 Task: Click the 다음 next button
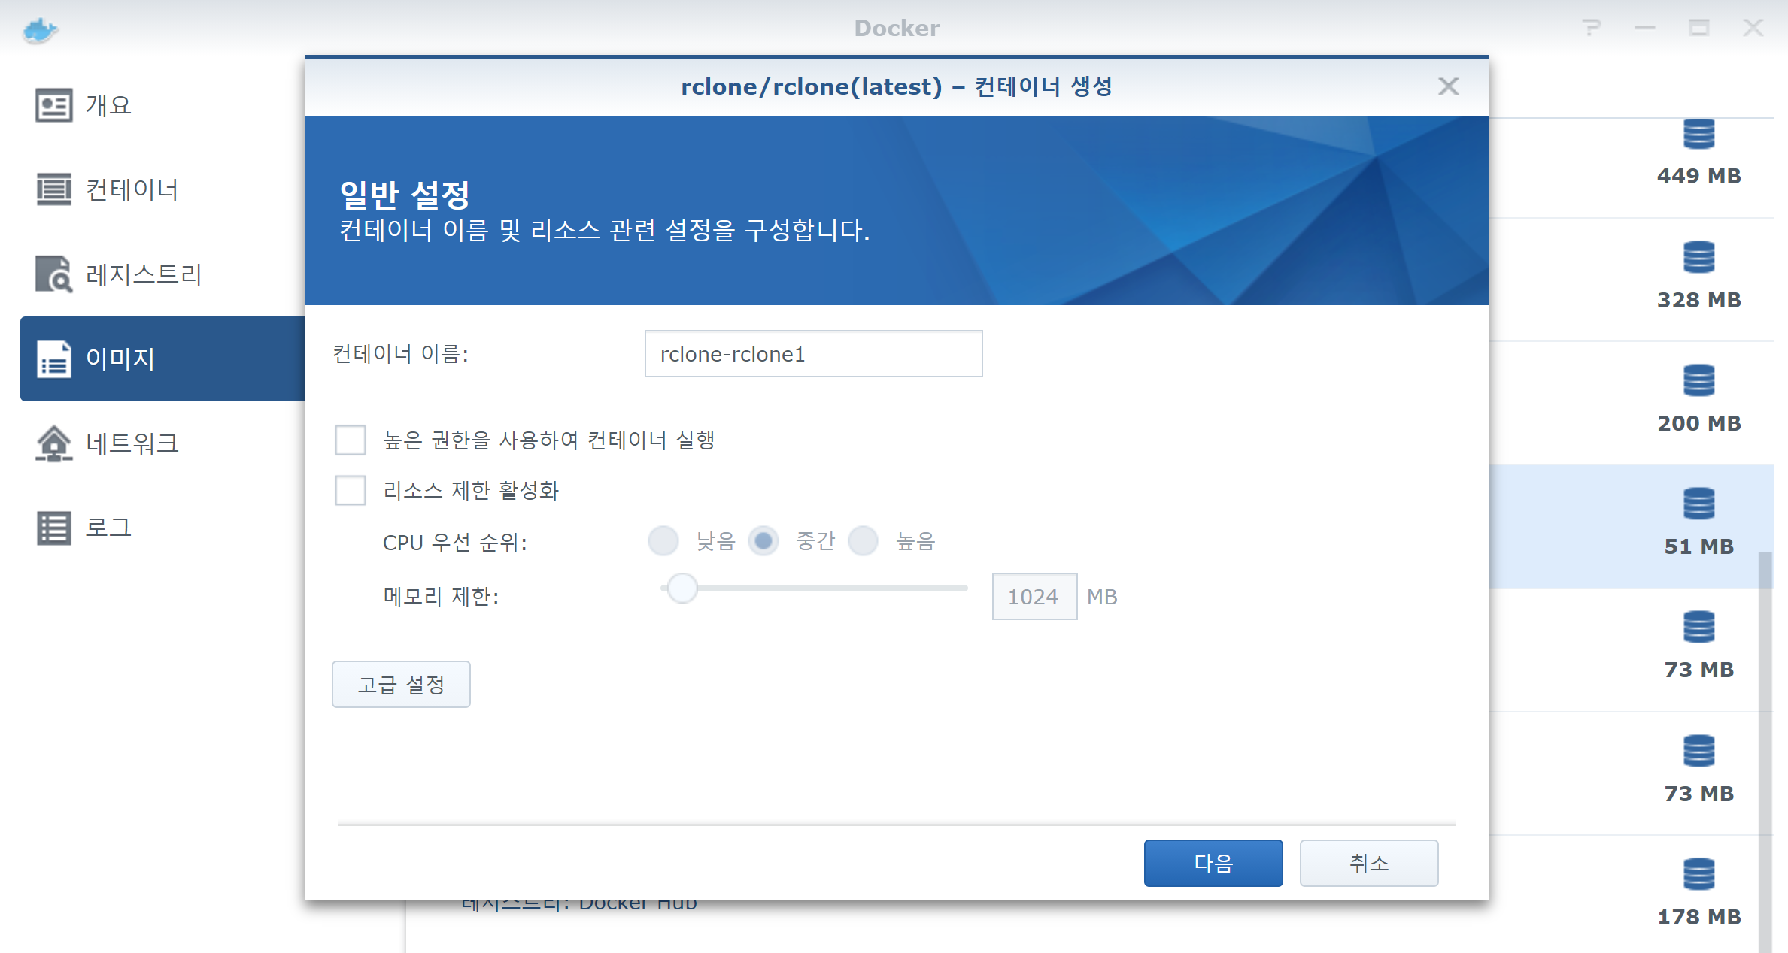point(1213,863)
